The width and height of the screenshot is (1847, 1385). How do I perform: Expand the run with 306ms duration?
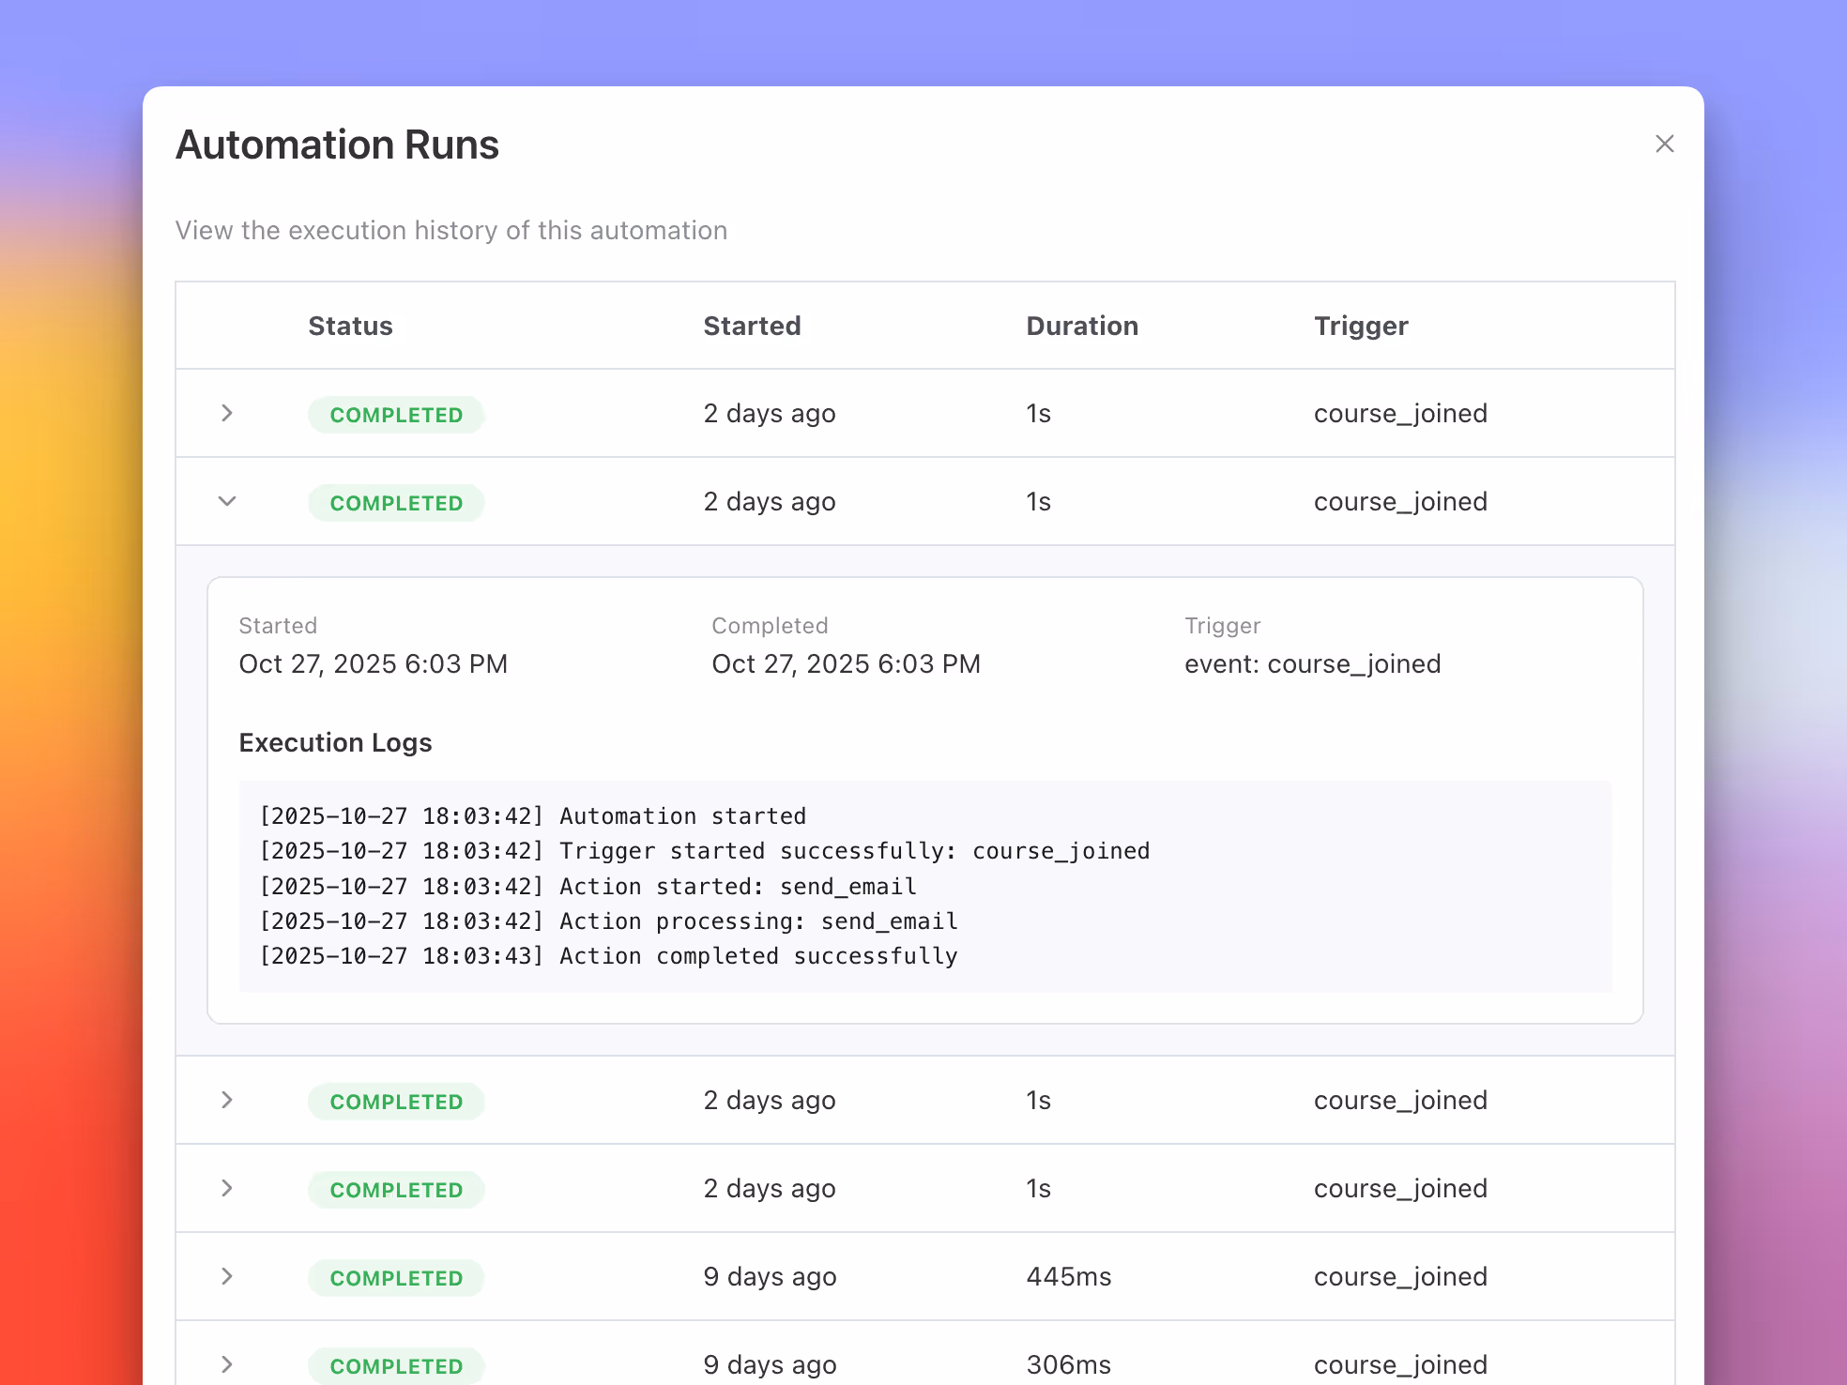tap(226, 1364)
